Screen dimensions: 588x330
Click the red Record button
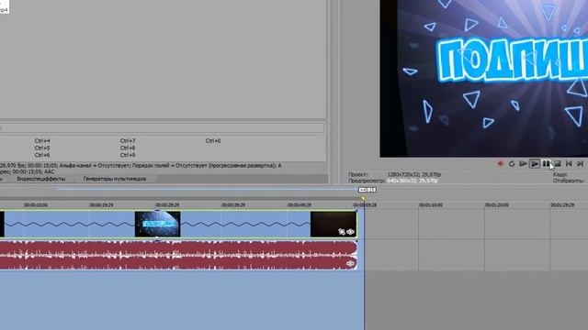point(500,164)
